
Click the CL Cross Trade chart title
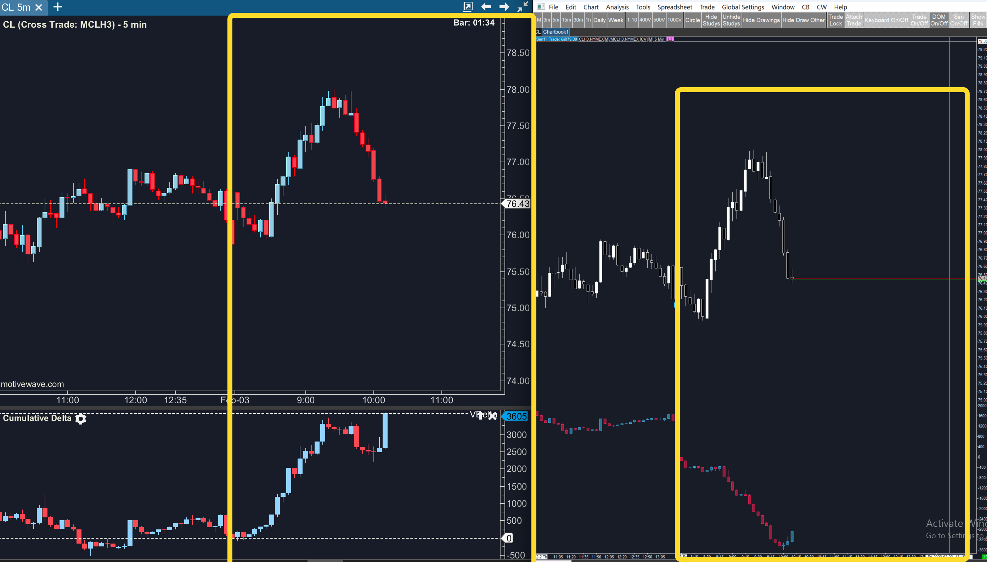click(x=75, y=25)
